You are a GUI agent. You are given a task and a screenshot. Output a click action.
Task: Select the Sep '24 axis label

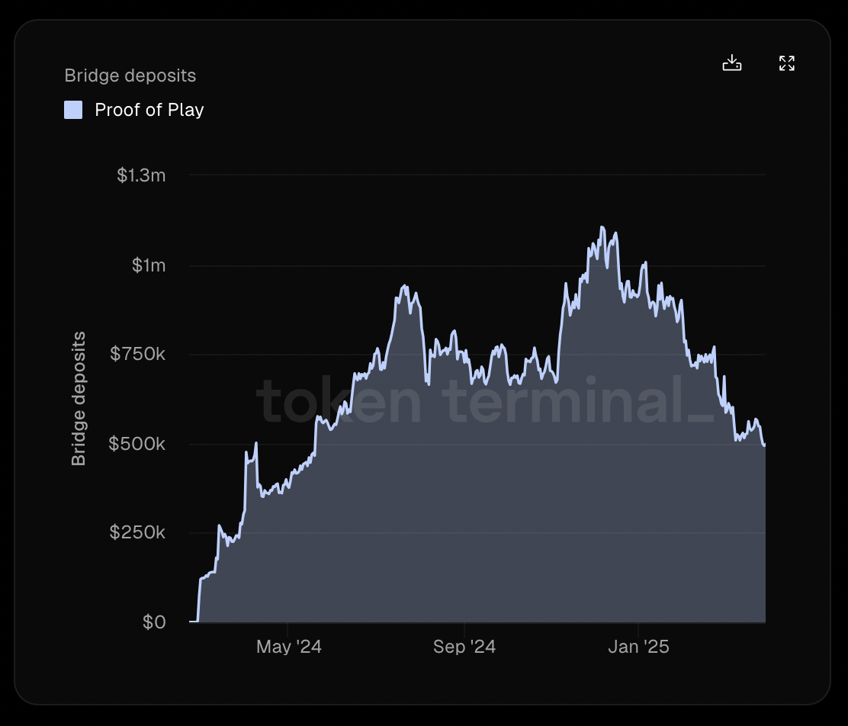464,647
